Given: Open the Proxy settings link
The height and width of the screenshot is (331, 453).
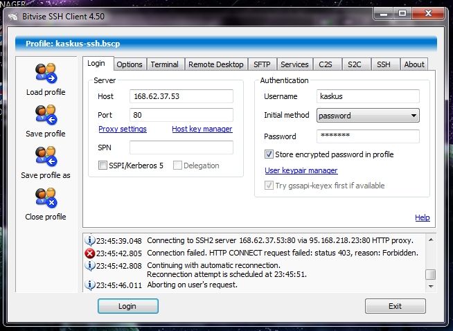Looking at the screenshot, I should [x=123, y=129].
